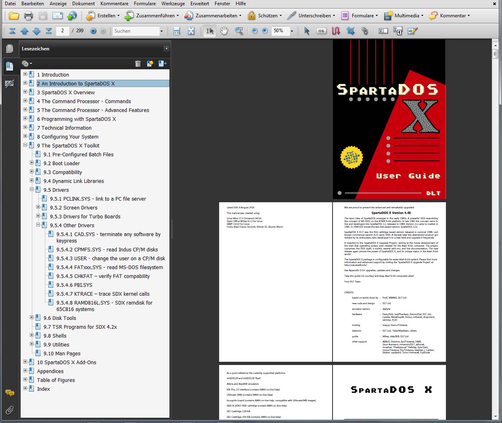Screen dimensions: 502x423
Task: Go to next page arrow
Action: tap(37, 31)
